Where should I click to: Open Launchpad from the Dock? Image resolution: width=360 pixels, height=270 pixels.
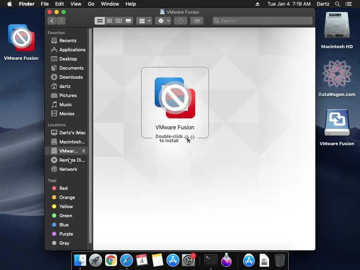[96, 261]
